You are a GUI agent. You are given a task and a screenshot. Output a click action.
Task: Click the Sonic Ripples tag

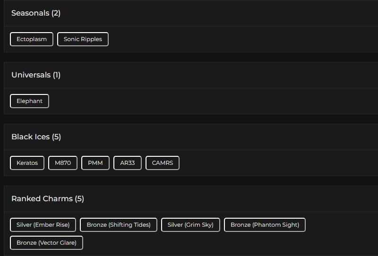click(x=83, y=39)
